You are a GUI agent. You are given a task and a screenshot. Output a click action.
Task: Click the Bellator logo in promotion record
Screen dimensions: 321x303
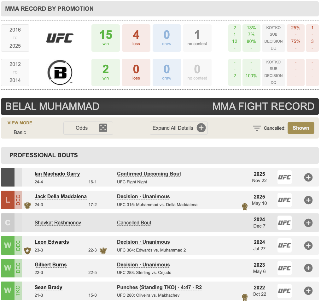tap(60, 72)
